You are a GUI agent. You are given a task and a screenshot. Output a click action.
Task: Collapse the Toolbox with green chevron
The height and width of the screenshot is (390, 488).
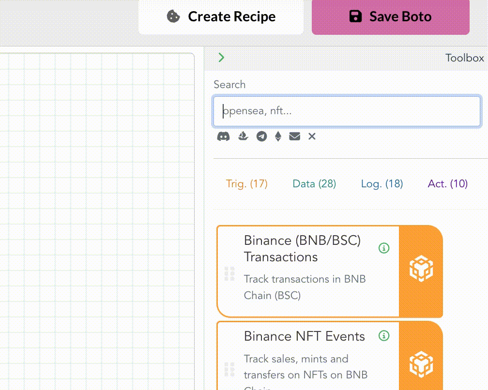pyautogui.click(x=221, y=58)
